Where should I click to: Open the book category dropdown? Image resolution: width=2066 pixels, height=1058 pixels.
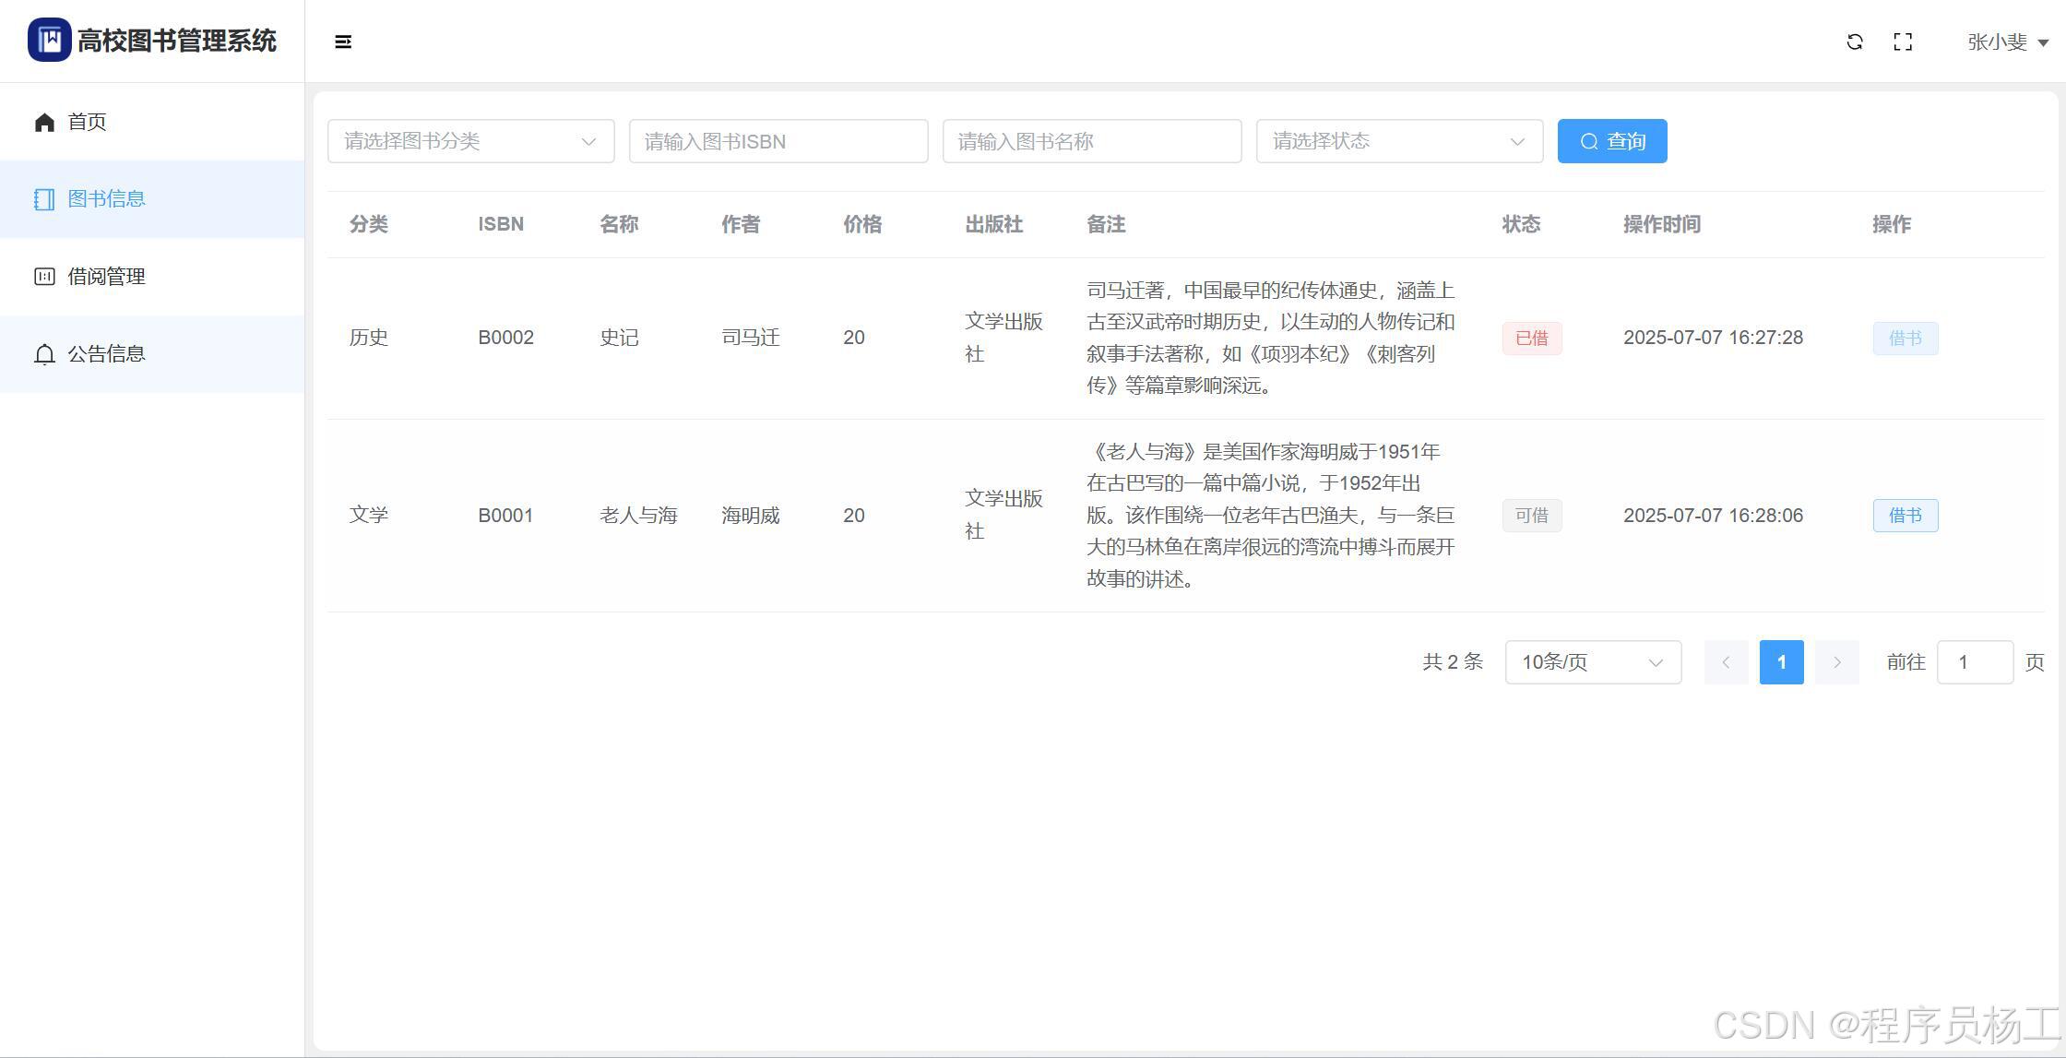pos(470,141)
